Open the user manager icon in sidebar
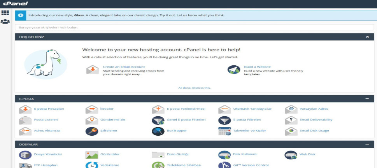Viewport: 377px width, 168px height. point(5,21)
